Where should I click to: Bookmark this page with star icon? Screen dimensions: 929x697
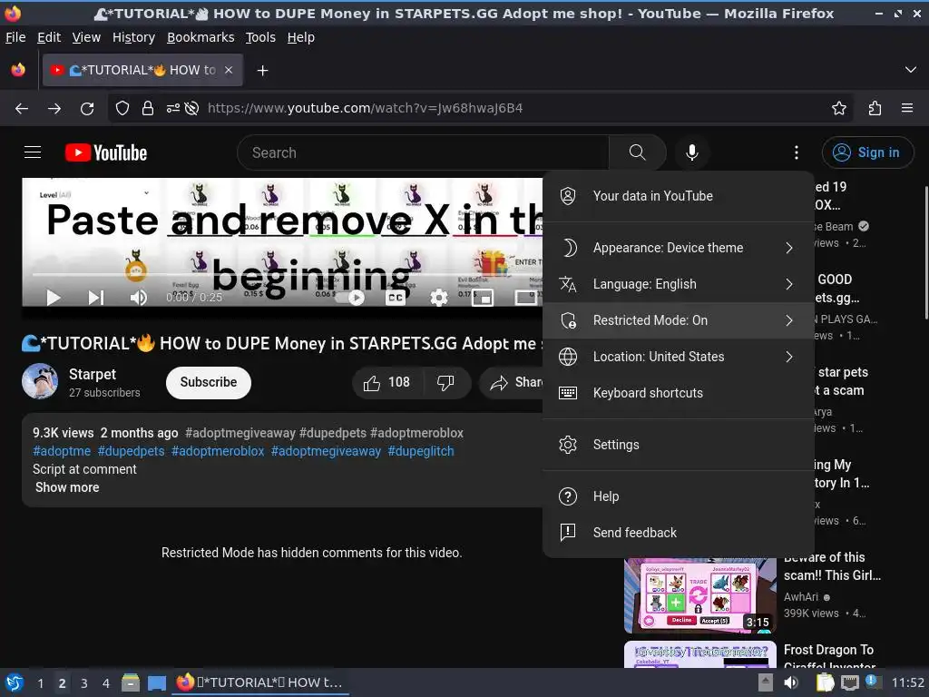[839, 108]
